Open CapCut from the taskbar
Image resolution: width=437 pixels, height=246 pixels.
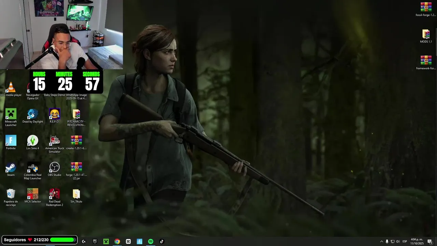coord(128,242)
